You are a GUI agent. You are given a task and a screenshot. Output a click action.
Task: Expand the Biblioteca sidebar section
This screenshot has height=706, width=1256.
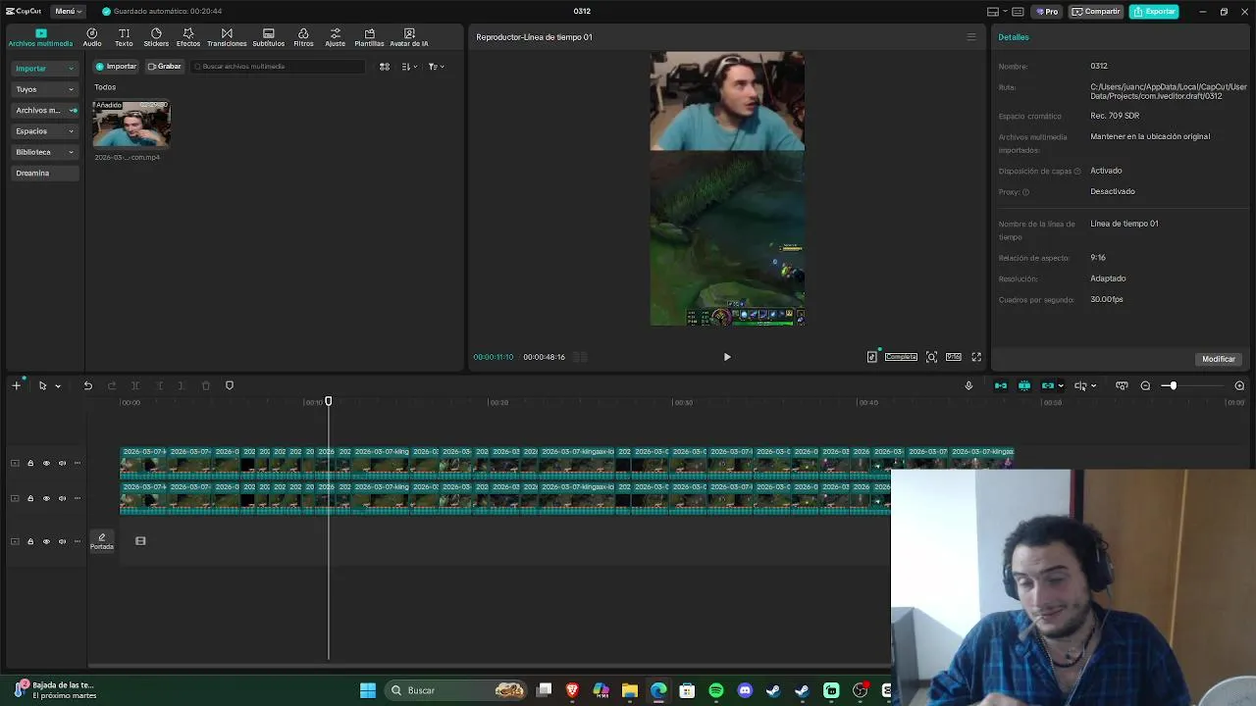pyautogui.click(x=45, y=152)
